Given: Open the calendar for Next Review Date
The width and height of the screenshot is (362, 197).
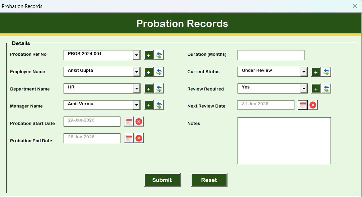Looking at the screenshot, I should 302,105.
